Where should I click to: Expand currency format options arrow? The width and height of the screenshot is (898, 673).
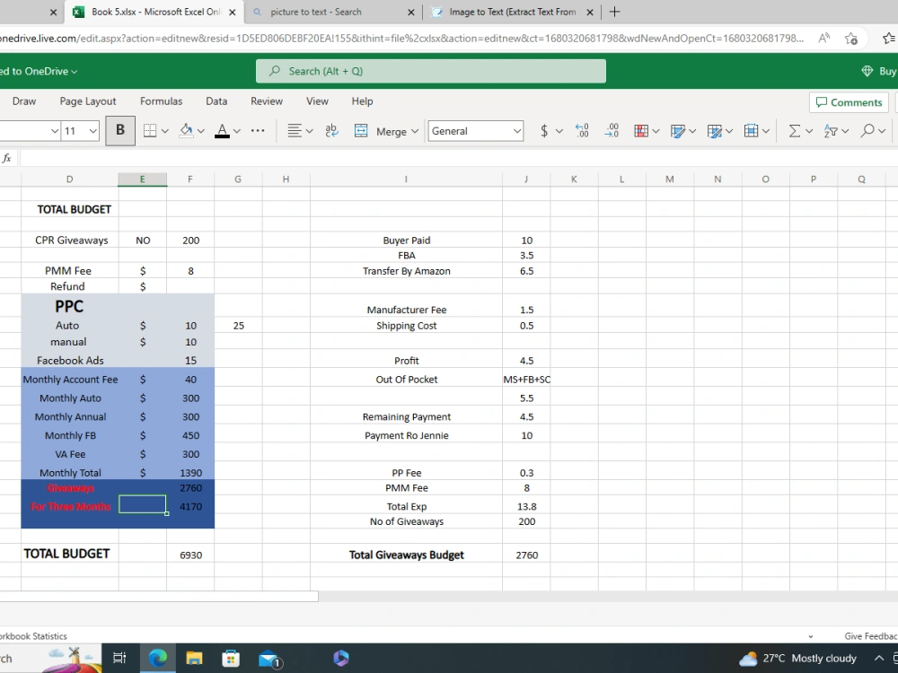[x=559, y=131]
